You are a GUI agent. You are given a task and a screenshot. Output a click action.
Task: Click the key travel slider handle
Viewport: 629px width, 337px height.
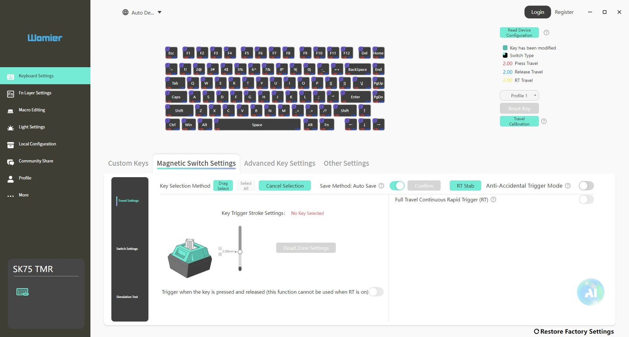[x=240, y=252]
